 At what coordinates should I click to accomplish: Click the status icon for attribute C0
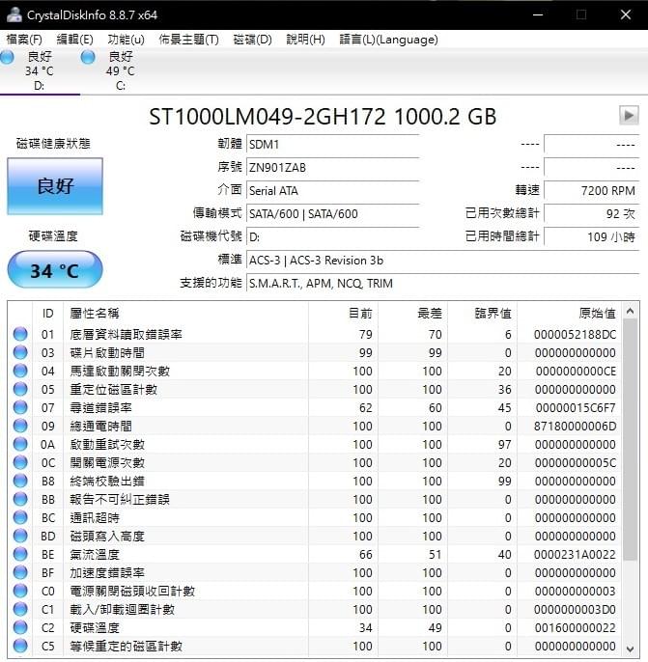pos(20,591)
